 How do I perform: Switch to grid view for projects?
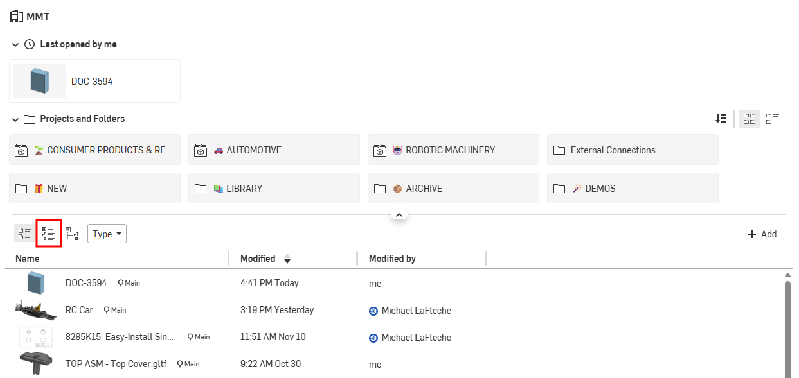click(749, 119)
